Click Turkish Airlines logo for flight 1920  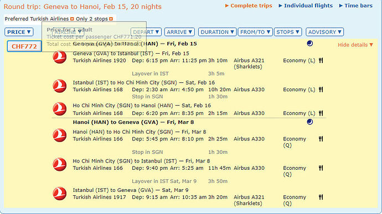coord(59,57)
